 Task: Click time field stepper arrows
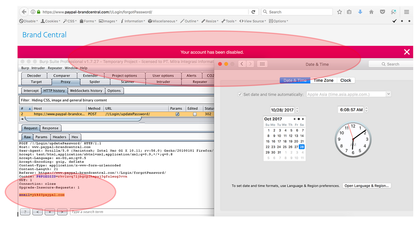(367, 110)
